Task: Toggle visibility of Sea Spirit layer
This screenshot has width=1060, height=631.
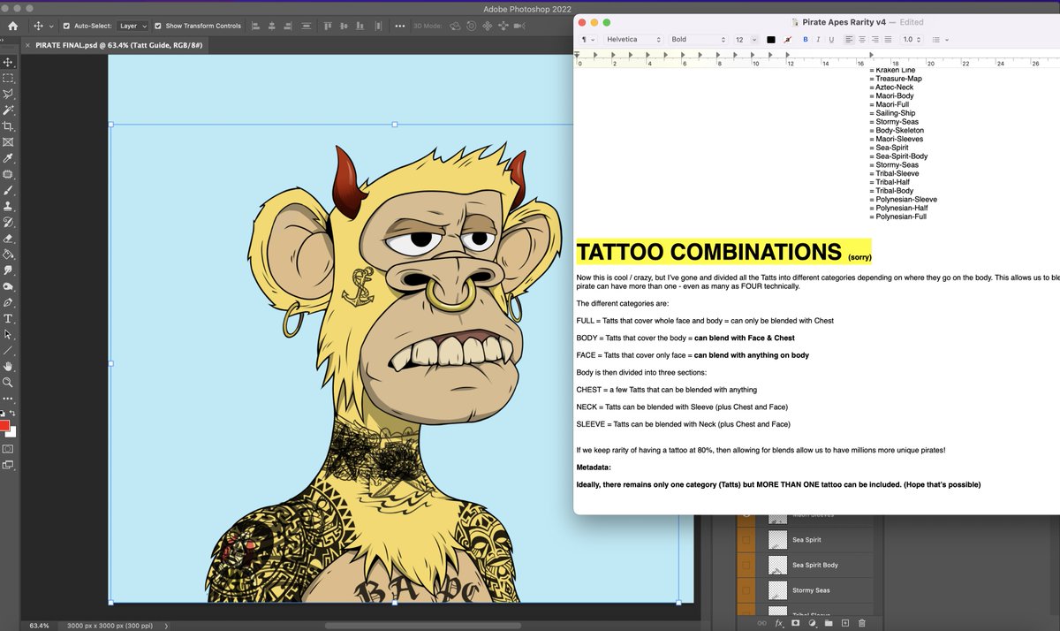Action: [x=746, y=539]
